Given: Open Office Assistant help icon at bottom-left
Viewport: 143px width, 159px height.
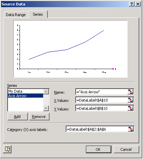Looking at the screenshot, I should click(x=7, y=149).
